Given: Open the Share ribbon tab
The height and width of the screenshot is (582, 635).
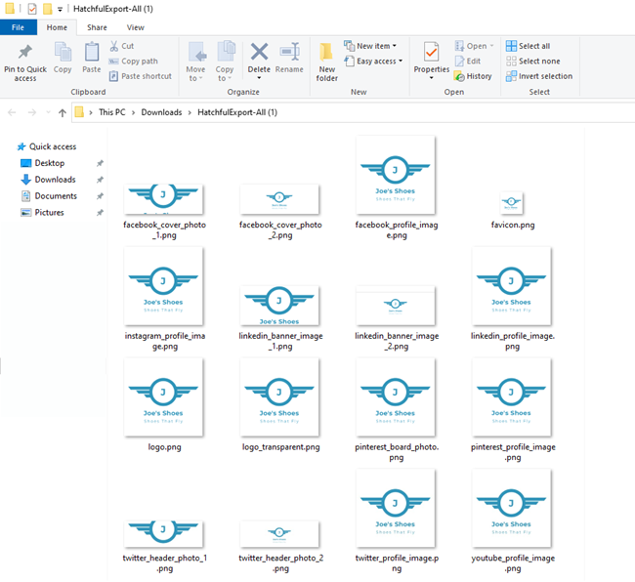Looking at the screenshot, I should pyautogui.click(x=97, y=27).
